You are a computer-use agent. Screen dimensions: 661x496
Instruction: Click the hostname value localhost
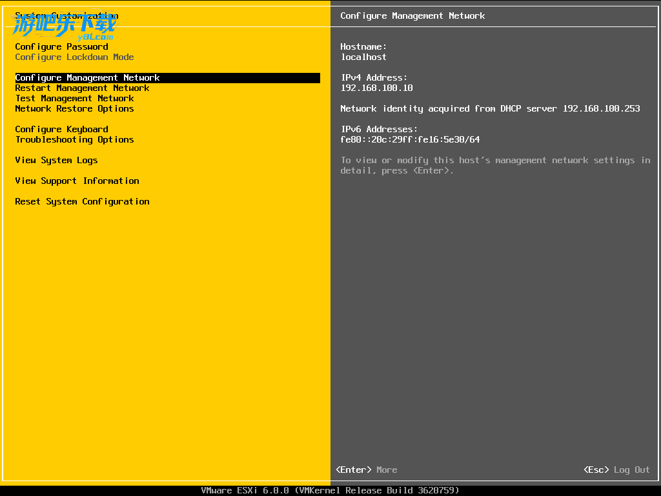[x=363, y=57]
